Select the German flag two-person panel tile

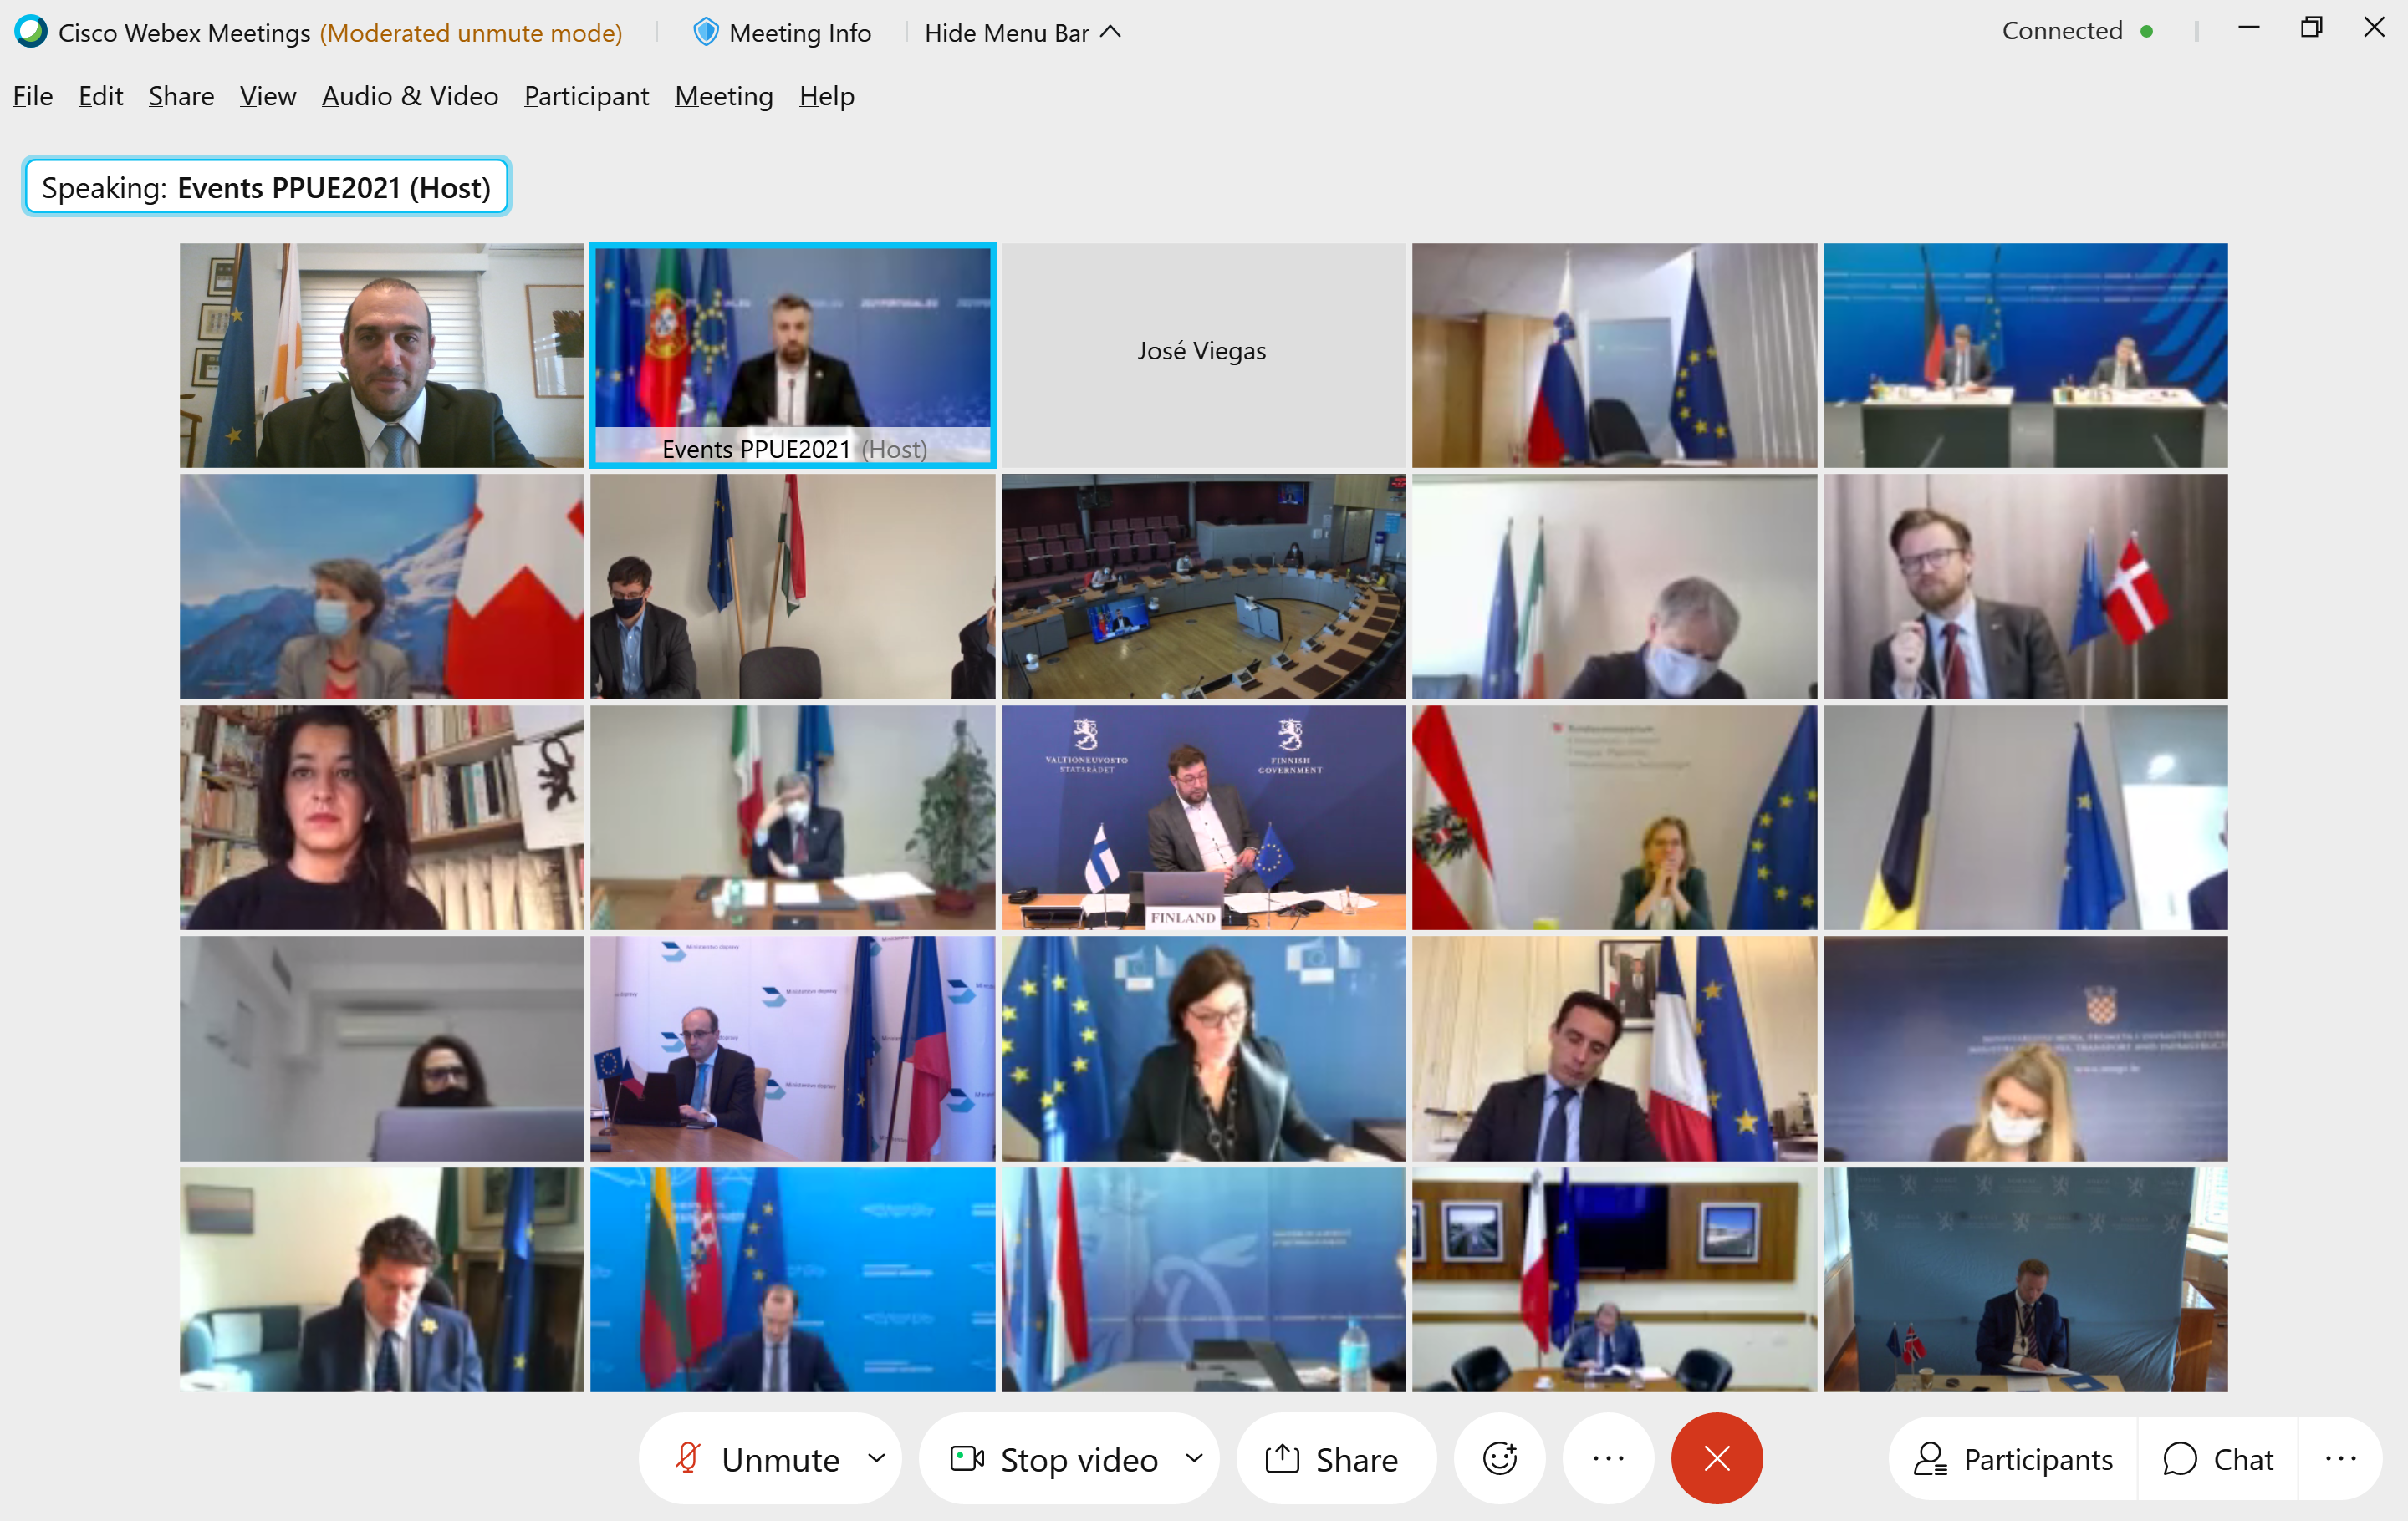(x=2025, y=356)
